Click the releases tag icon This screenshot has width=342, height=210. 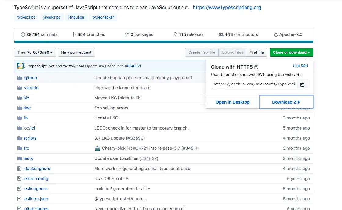[176, 34]
